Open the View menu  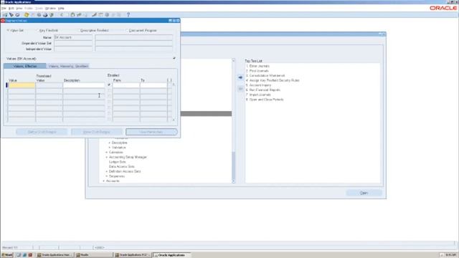click(x=19, y=9)
